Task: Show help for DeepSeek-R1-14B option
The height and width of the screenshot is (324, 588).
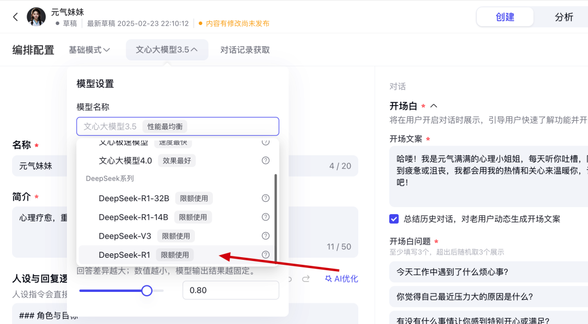Action: point(266,217)
